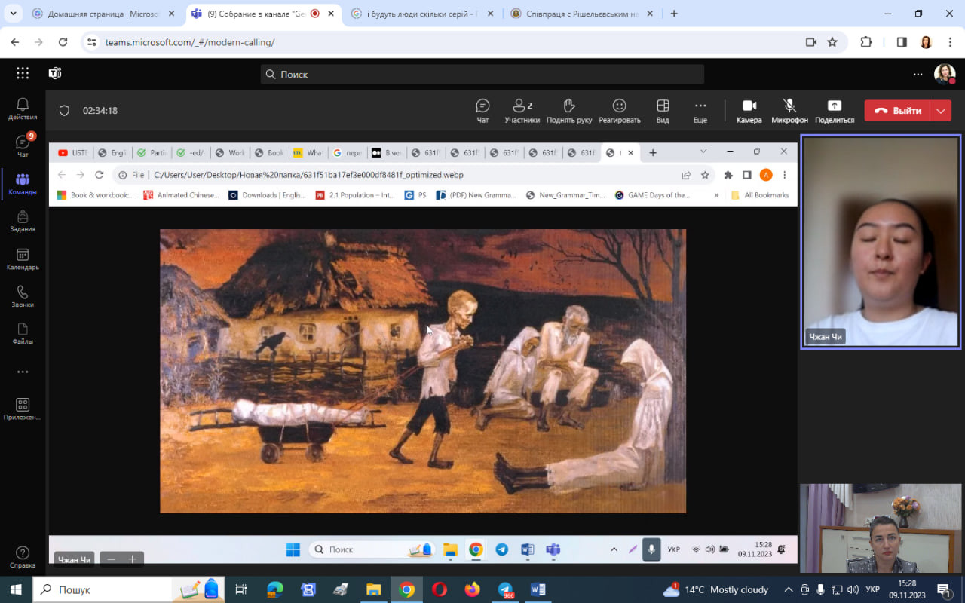Open Teams settings and more ellipsis
965x603 pixels.
pyautogui.click(x=918, y=74)
